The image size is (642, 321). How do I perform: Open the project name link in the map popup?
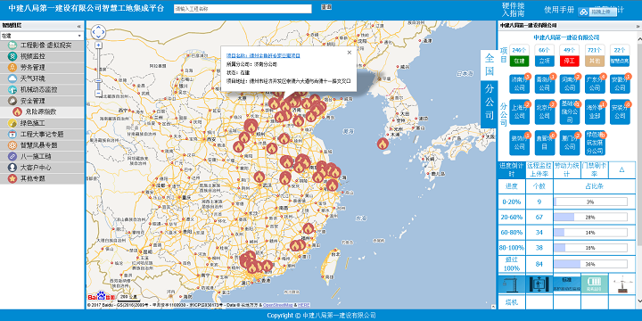pos(263,55)
